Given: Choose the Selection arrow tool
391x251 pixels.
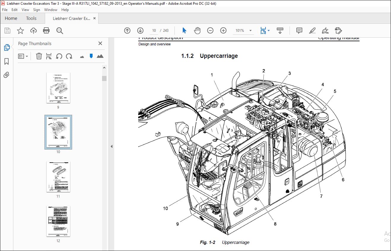Looking at the screenshot, I should [x=184, y=31].
